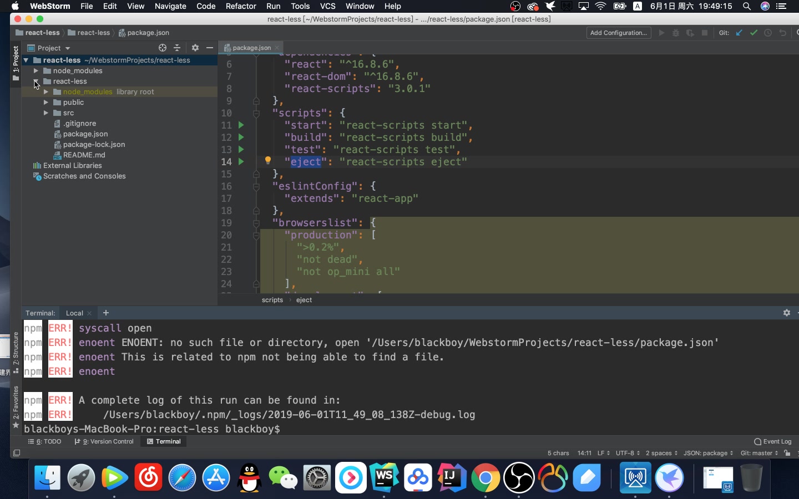The width and height of the screenshot is (799, 499).
Task: Open Spotlight search in menu bar
Action: click(747, 6)
